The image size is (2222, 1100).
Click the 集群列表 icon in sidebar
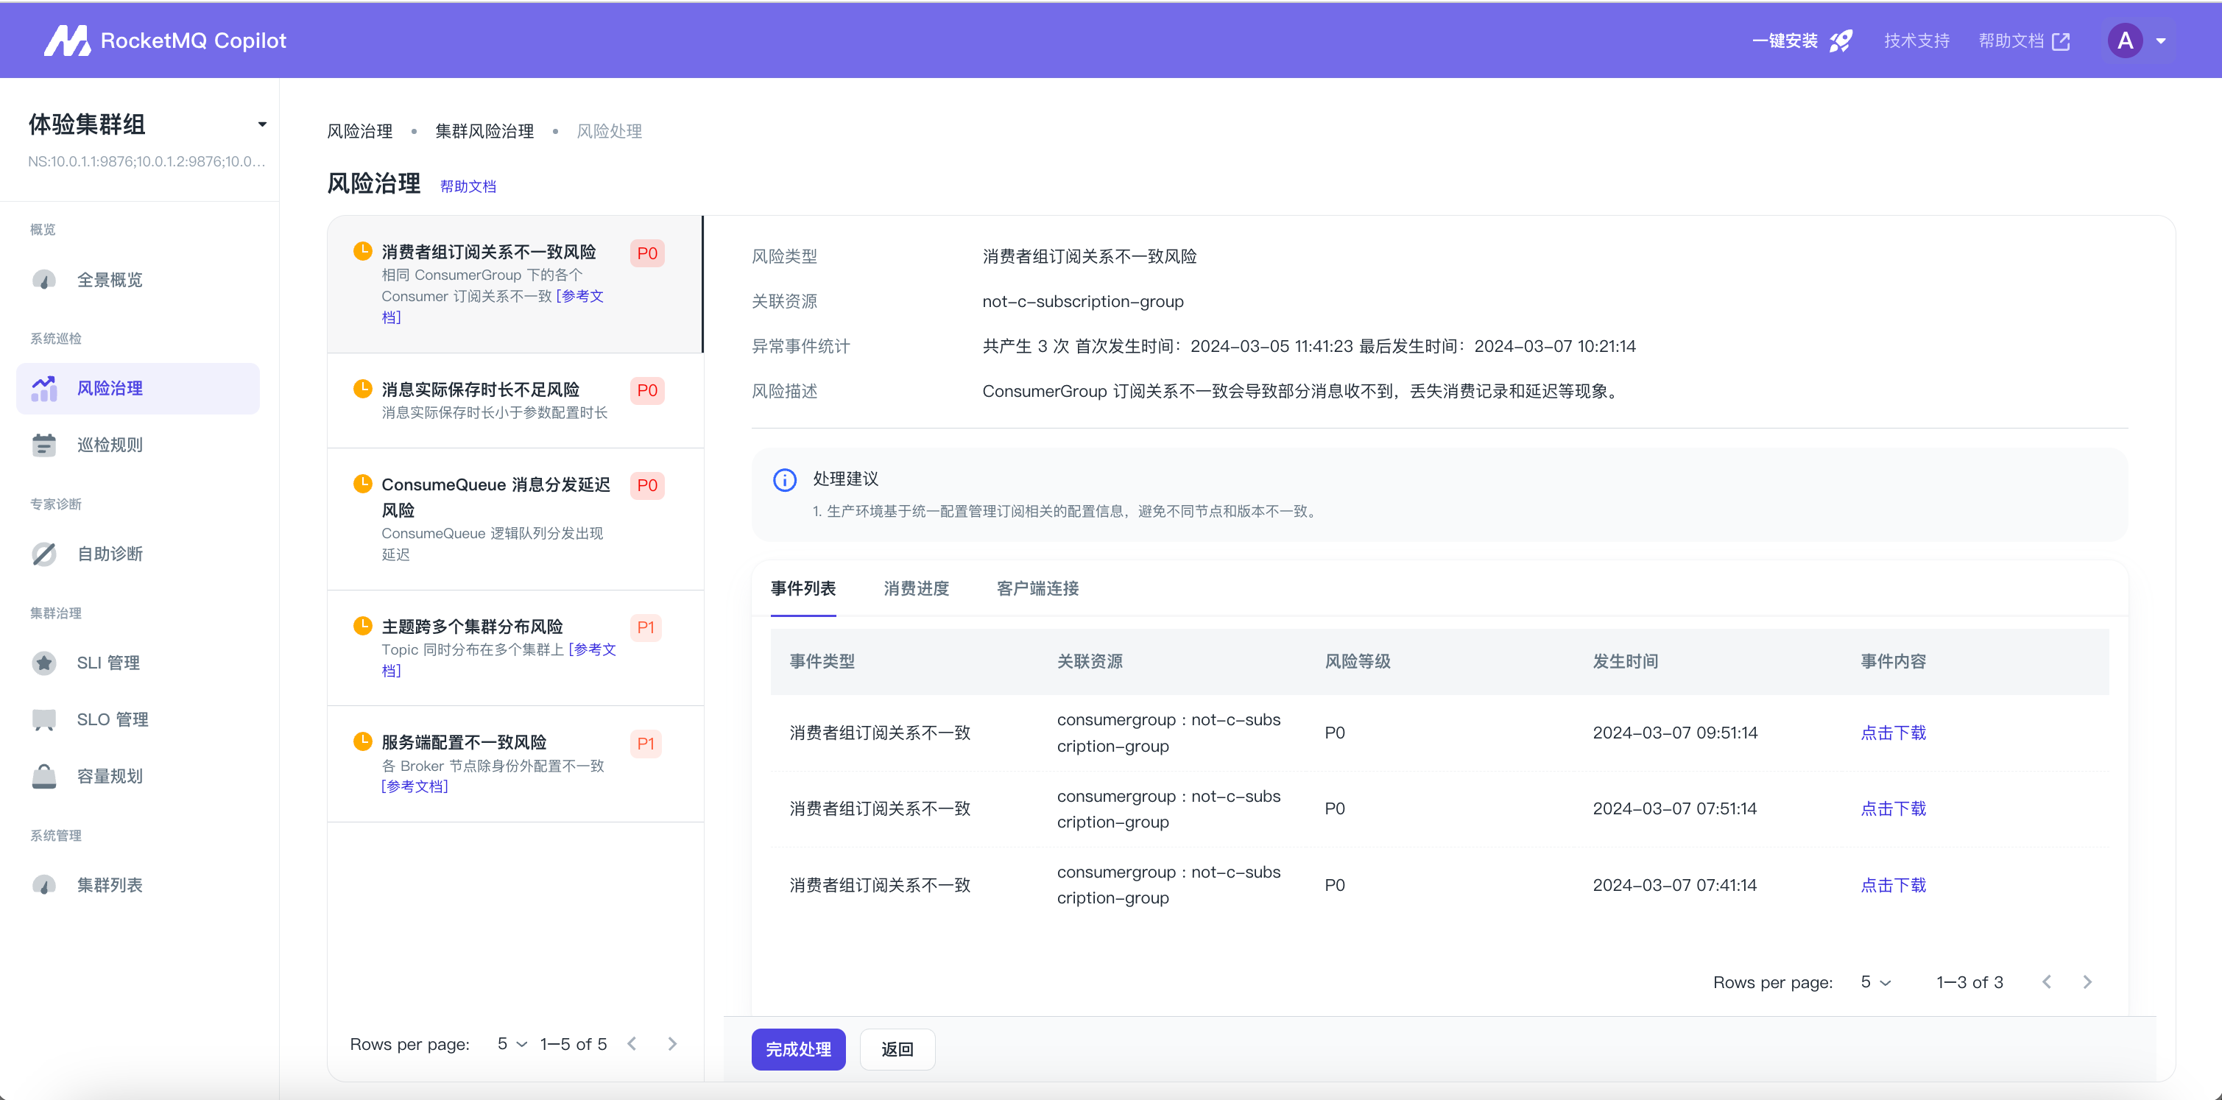[x=44, y=885]
